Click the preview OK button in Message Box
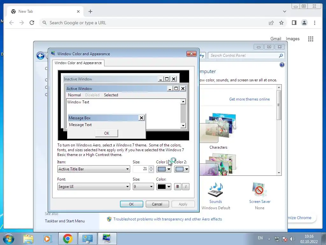The width and height of the screenshot is (326, 245). (106, 133)
